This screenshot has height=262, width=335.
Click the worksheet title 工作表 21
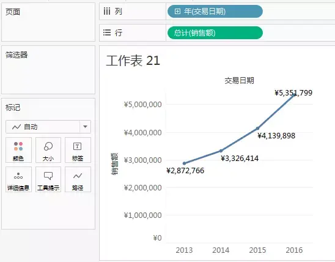coord(133,61)
